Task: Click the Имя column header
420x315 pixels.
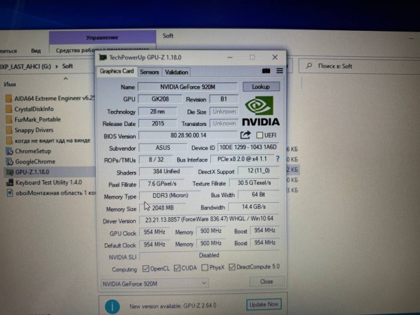Action: (x=10, y=84)
